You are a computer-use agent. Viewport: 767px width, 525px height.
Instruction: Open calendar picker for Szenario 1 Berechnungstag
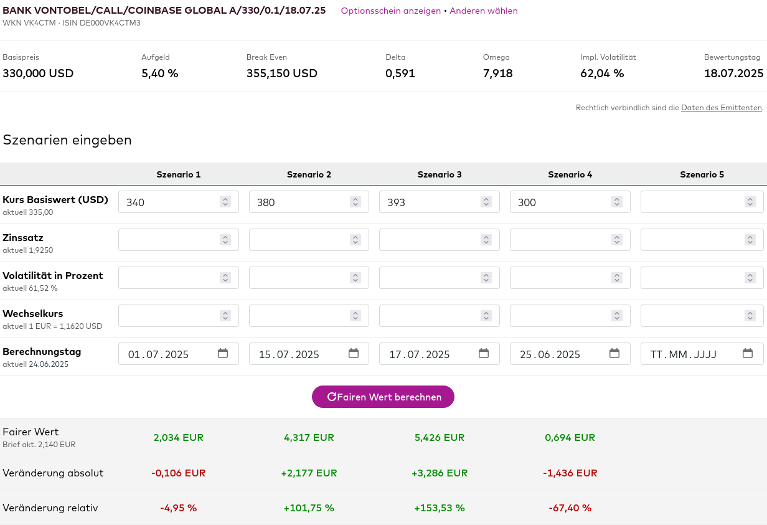(223, 354)
